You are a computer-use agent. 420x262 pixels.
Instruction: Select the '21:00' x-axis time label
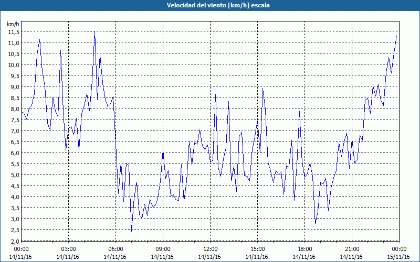[352, 249]
